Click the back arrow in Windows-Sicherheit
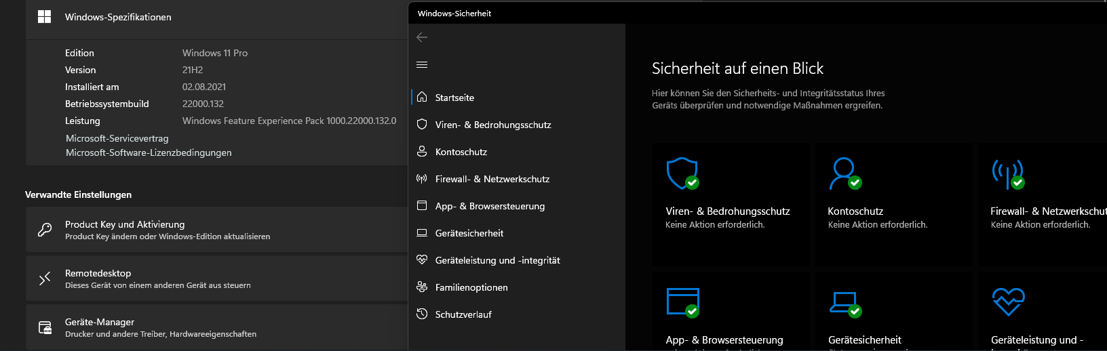Viewport: 1107px width, 351px height. click(422, 37)
